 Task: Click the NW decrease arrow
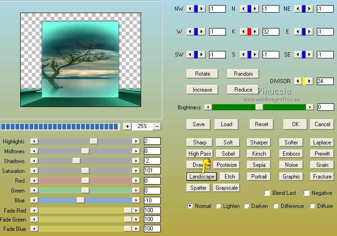pyautogui.click(x=190, y=9)
